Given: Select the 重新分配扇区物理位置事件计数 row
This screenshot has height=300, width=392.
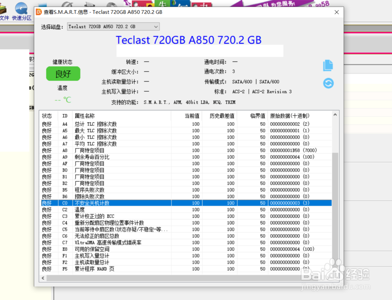Looking at the screenshot, I should tap(186, 223).
